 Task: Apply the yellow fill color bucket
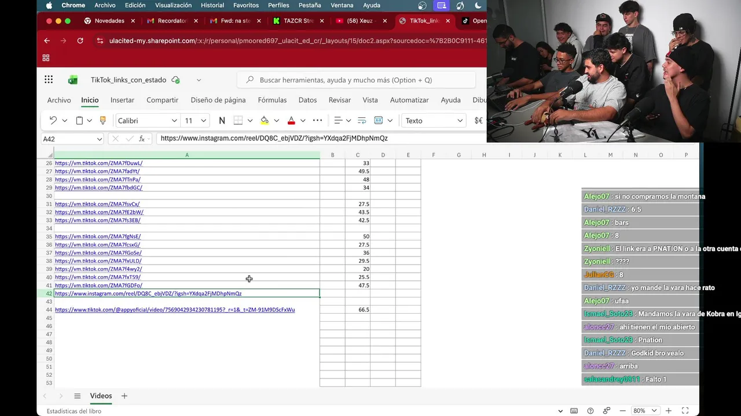click(x=265, y=120)
